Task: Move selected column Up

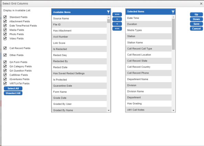Action: click(196, 14)
